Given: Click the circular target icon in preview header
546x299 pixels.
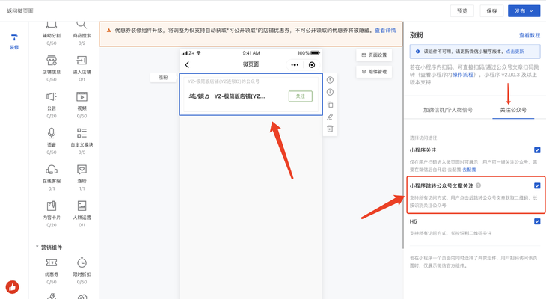Looking at the screenshot, I should pos(312,65).
